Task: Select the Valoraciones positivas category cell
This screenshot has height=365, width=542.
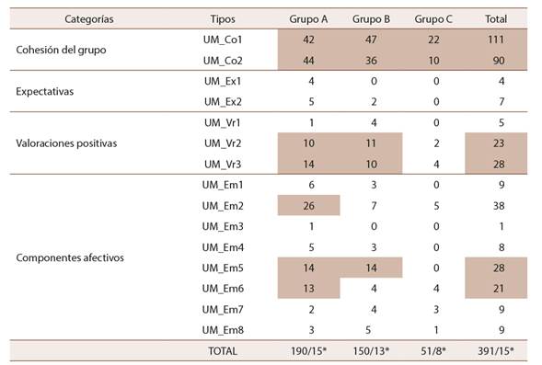Action: [66, 143]
